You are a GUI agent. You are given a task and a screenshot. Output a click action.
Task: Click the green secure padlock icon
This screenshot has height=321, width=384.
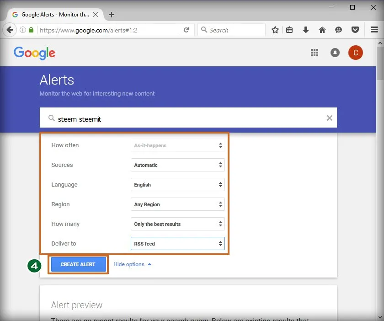tap(31, 30)
